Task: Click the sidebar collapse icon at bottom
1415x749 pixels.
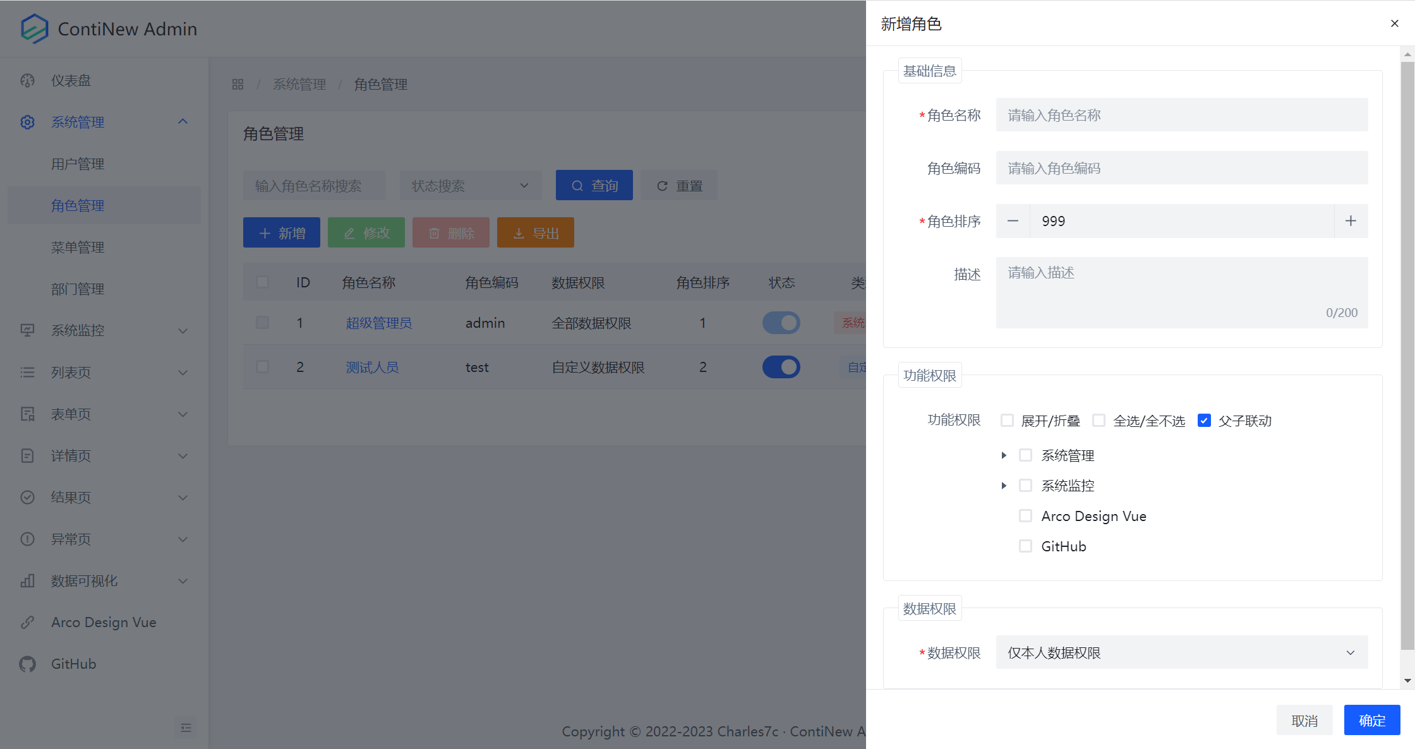Action: point(186,728)
